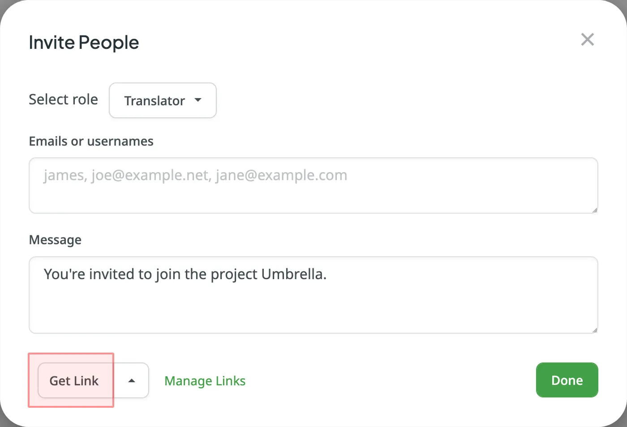Click inside the Message text area
The image size is (627, 427).
point(313,295)
